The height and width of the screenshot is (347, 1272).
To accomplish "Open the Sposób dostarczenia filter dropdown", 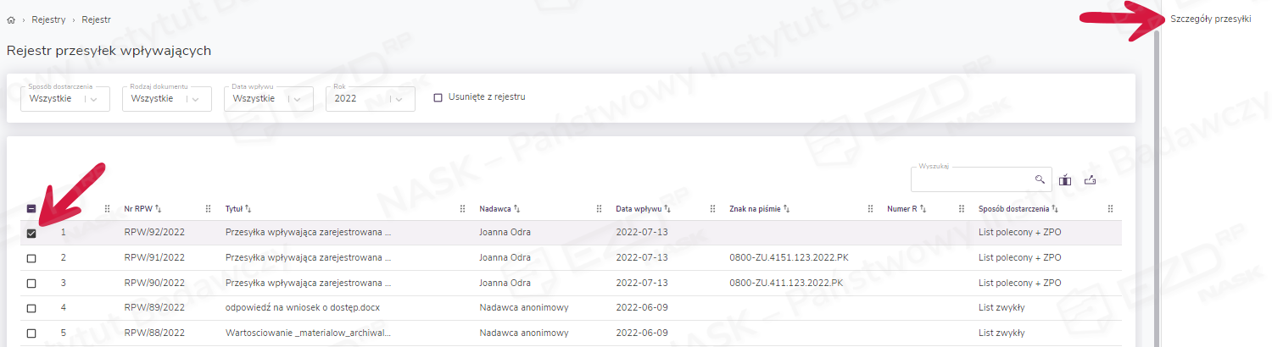I will 93,99.
